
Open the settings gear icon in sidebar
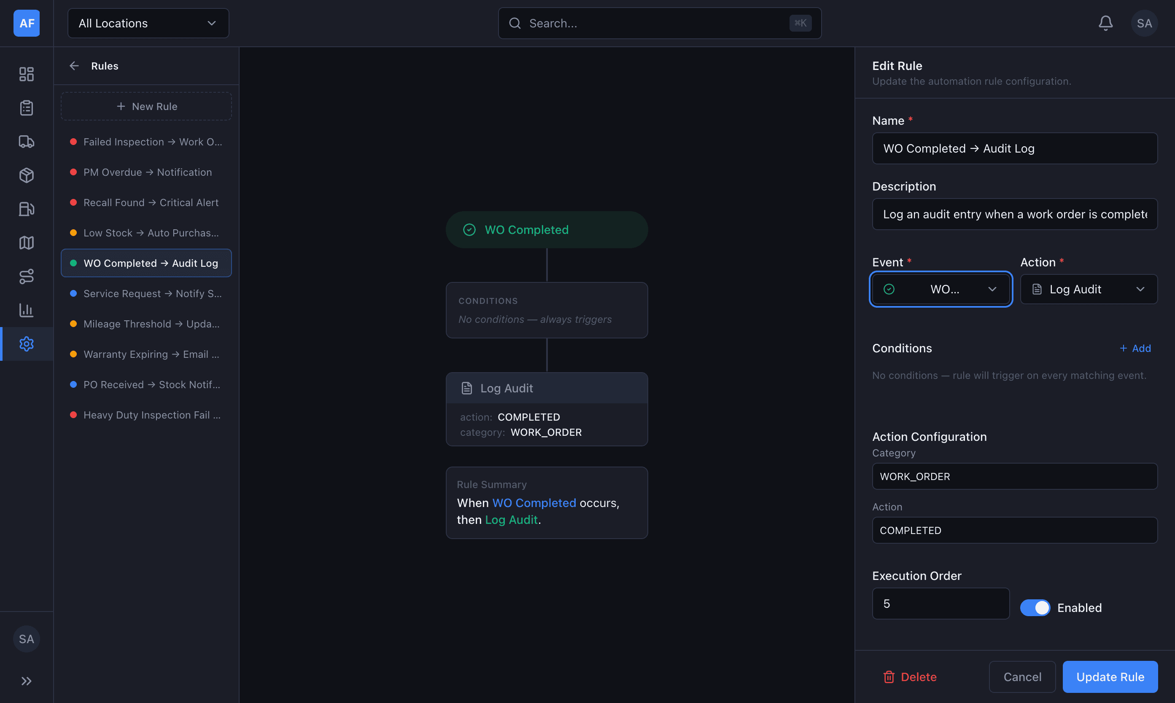click(x=27, y=343)
